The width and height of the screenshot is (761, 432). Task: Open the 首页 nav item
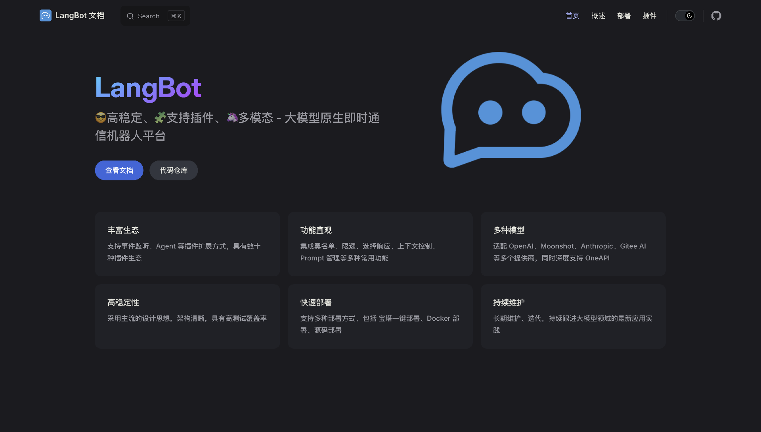tap(572, 16)
